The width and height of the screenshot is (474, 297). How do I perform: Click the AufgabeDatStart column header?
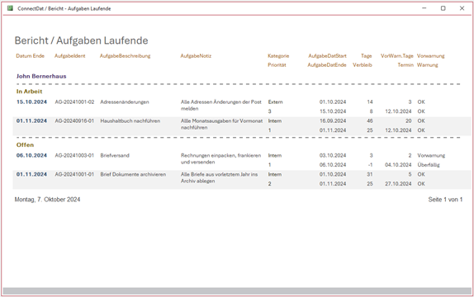point(327,56)
